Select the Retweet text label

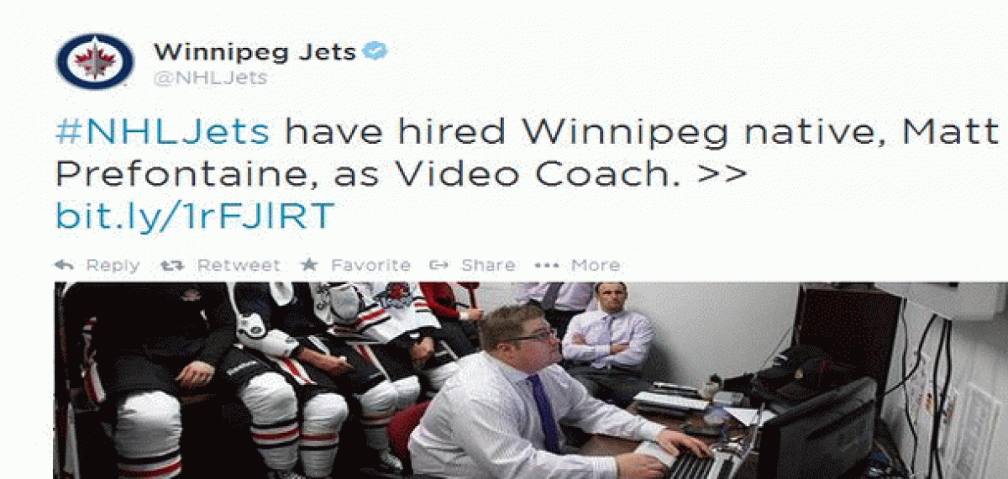click(x=239, y=266)
